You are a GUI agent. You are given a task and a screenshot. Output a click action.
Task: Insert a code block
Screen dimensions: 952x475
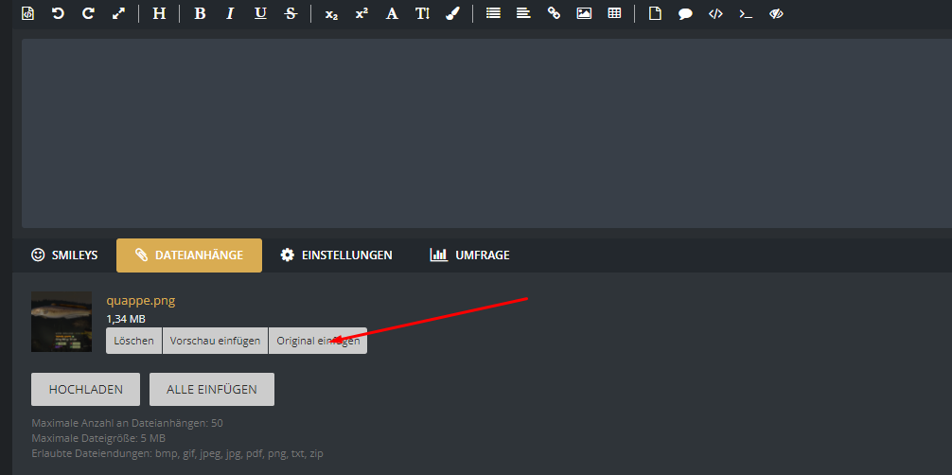pos(715,14)
